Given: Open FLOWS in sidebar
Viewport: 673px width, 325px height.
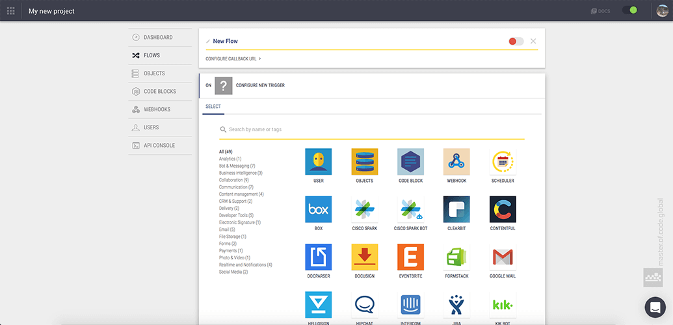Looking at the screenshot, I should tap(160, 55).
